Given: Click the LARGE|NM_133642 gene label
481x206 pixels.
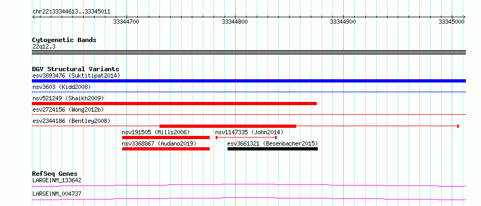Looking at the screenshot, I should tap(57, 180).
